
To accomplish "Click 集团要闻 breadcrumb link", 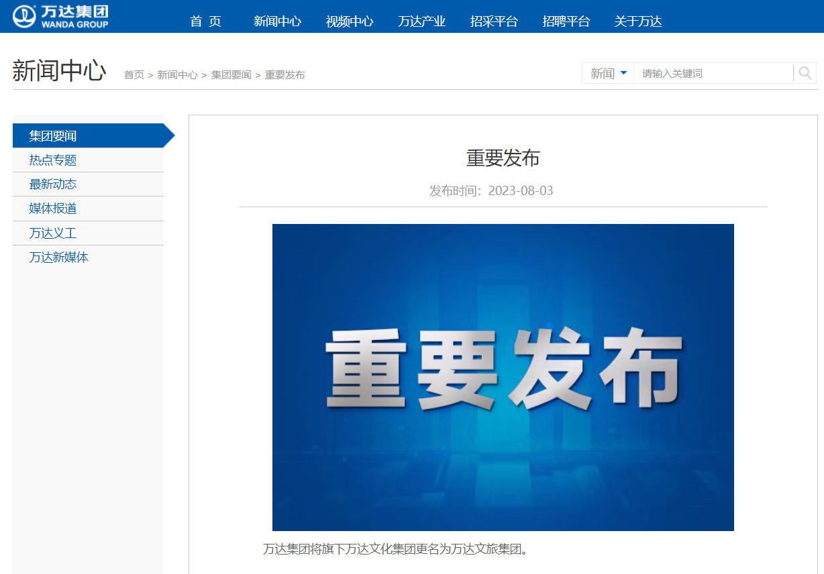I will point(231,75).
